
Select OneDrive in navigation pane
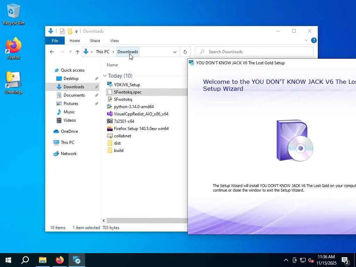pyautogui.click(x=69, y=131)
